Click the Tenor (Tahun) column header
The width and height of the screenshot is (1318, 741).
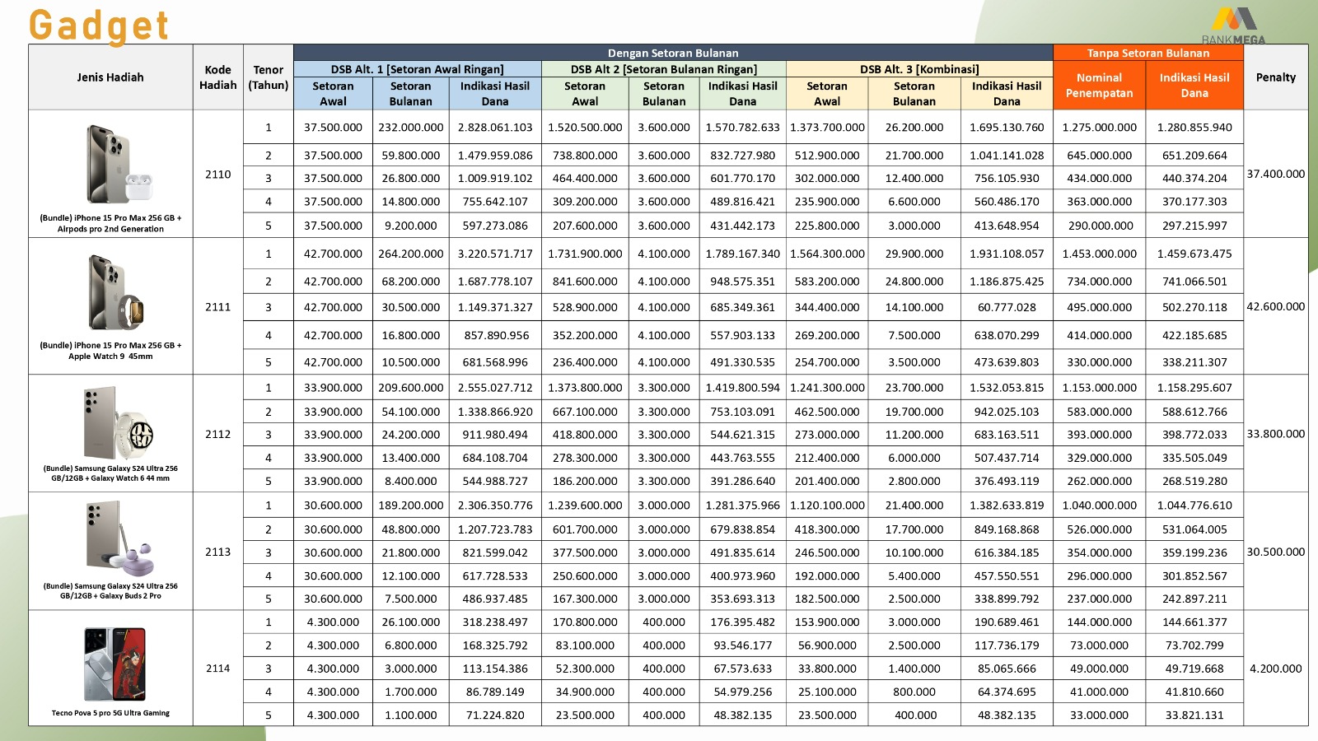point(268,77)
